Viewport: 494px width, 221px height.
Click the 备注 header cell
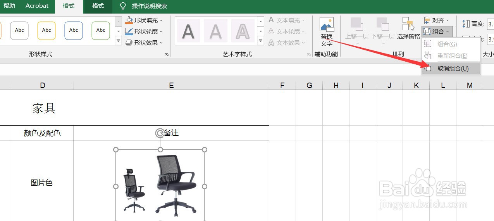coord(171,133)
